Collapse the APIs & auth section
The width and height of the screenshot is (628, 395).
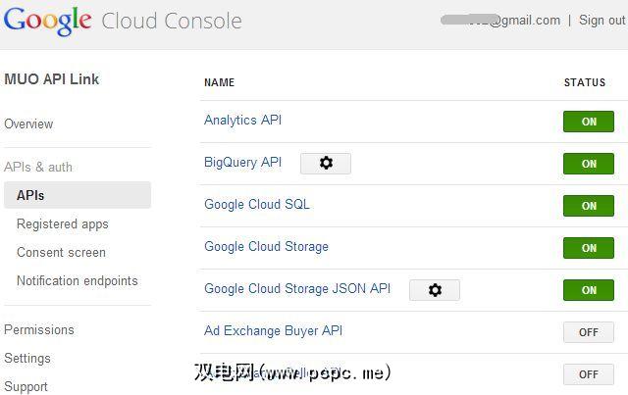[x=38, y=167]
